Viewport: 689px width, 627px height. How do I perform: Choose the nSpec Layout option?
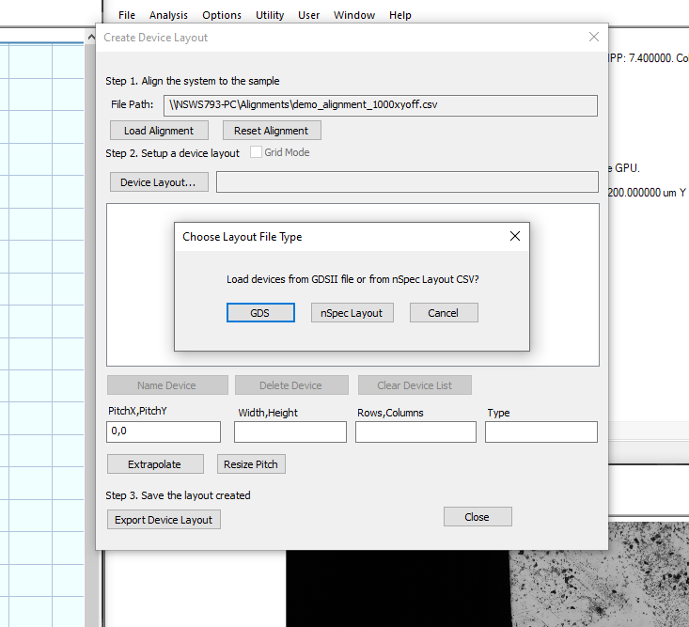(x=352, y=313)
